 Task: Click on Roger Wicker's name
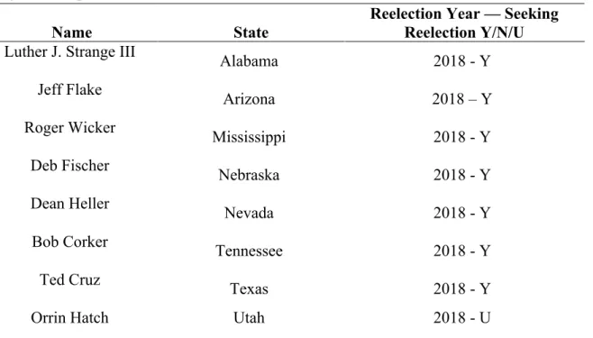click(x=69, y=128)
